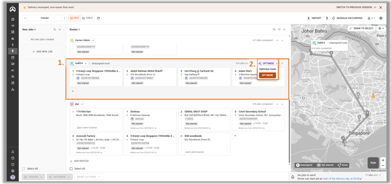Open the Routes filter icon
Screen dimensions: 391x184
(x=279, y=29)
